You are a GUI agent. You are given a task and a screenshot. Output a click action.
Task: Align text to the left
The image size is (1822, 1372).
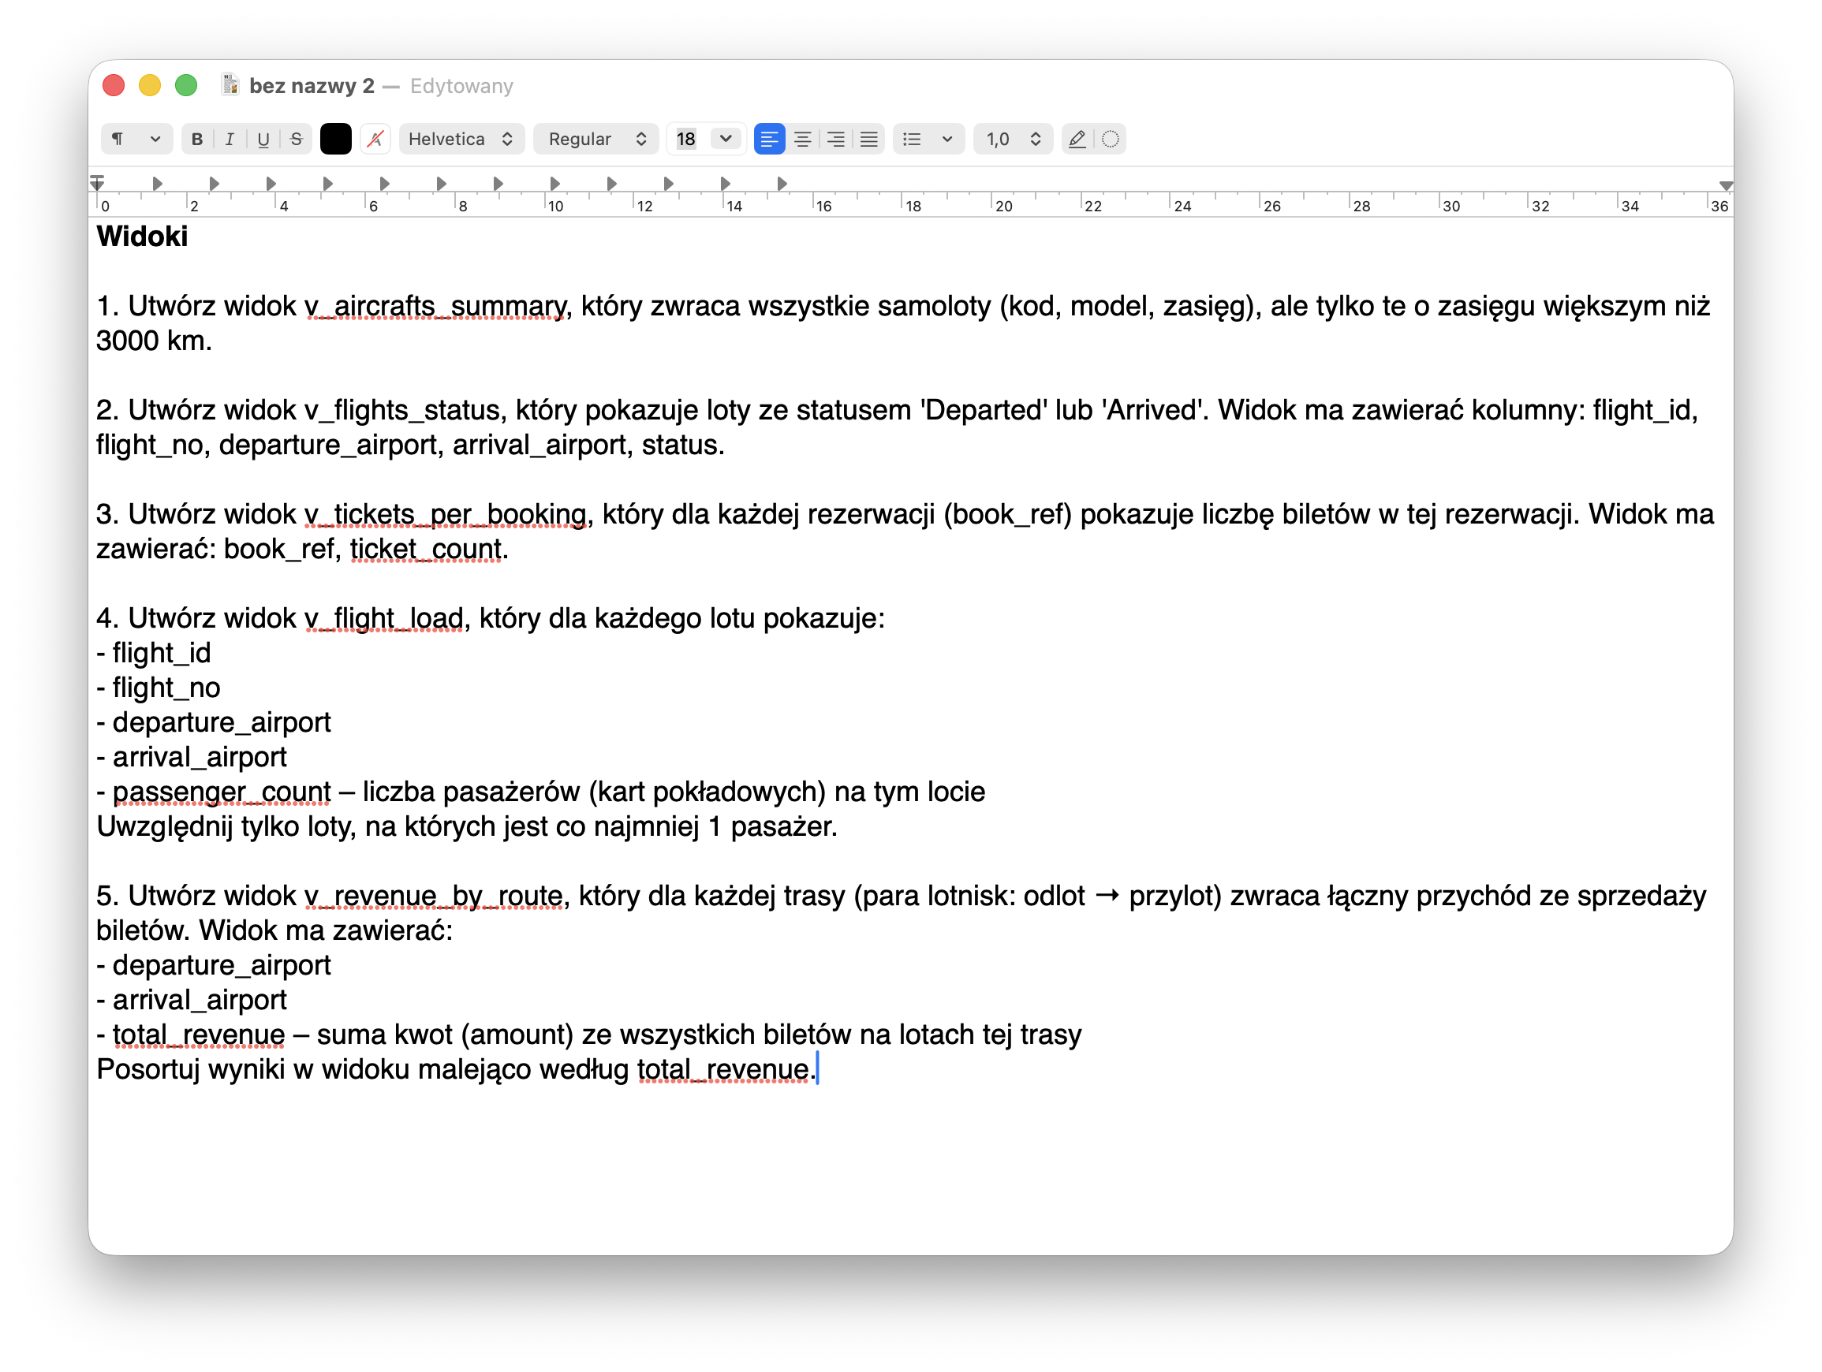coord(768,140)
